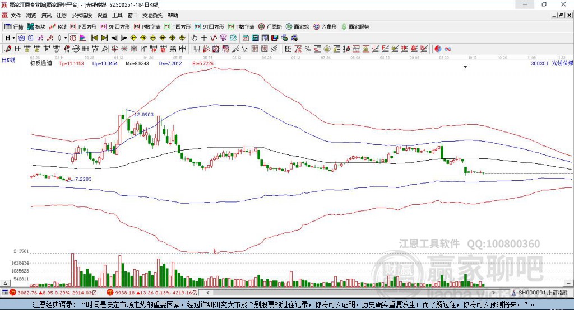The width and height of the screenshot is (574, 310).
Task: Switch to K线 chart view
Action: point(58,27)
